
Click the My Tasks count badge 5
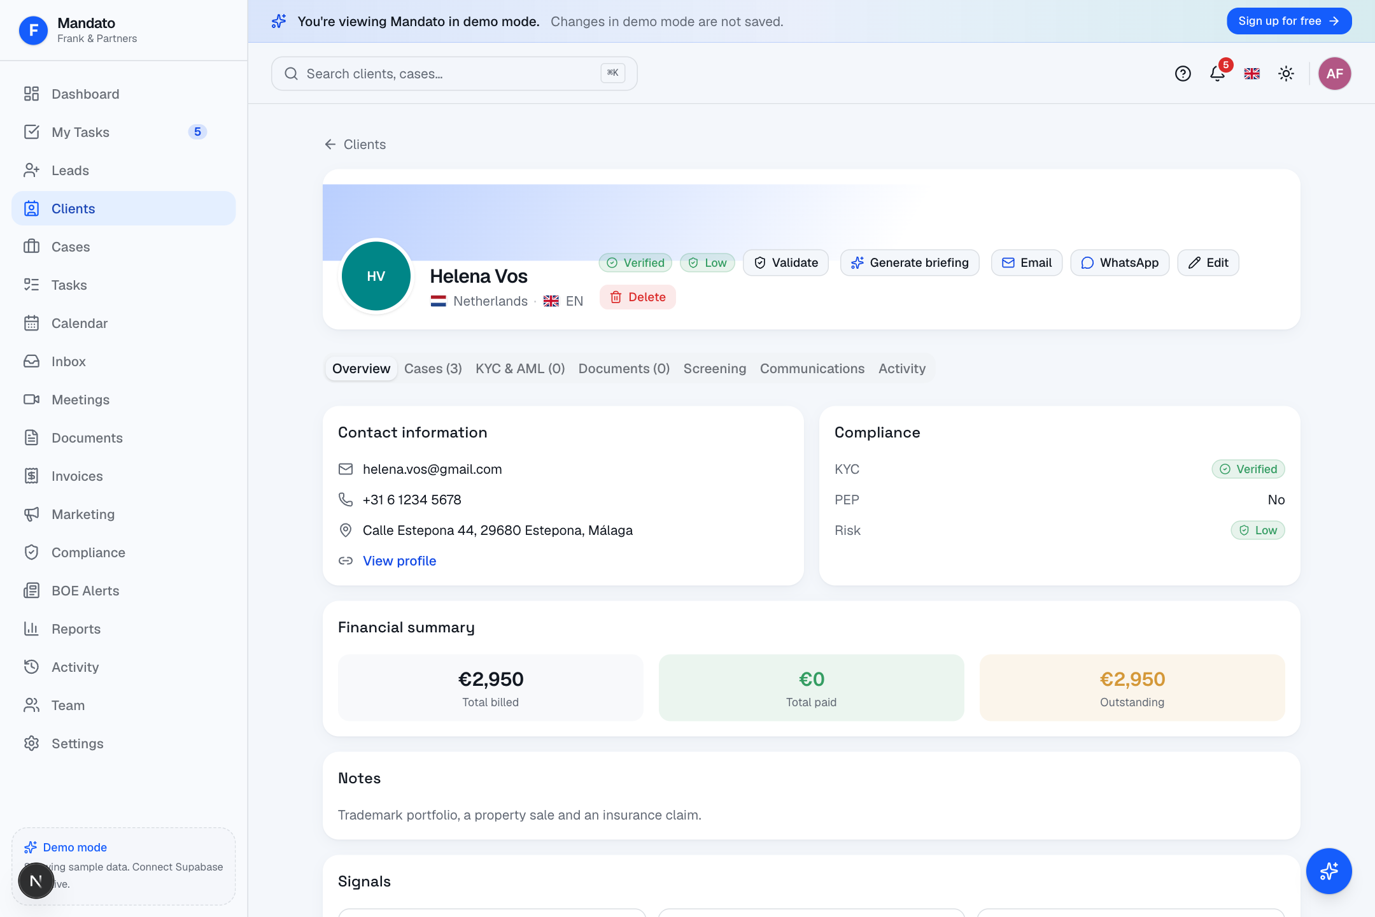(x=197, y=132)
